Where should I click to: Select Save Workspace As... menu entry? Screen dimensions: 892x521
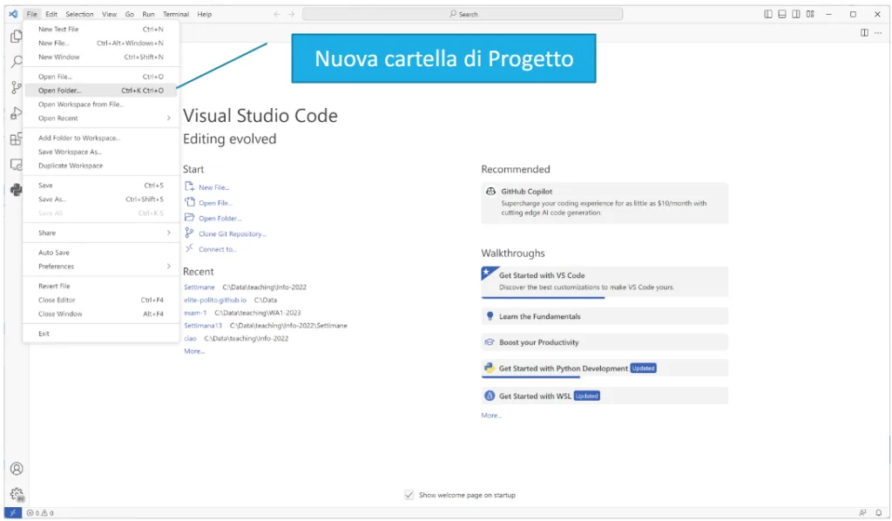coord(101,152)
